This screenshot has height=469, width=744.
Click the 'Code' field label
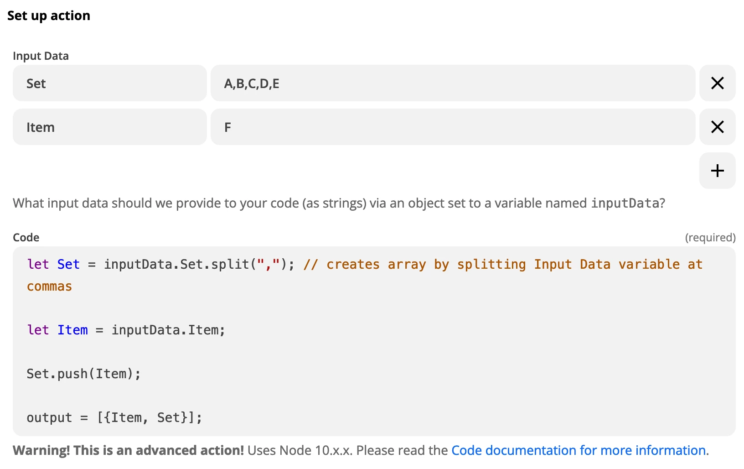click(26, 237)
